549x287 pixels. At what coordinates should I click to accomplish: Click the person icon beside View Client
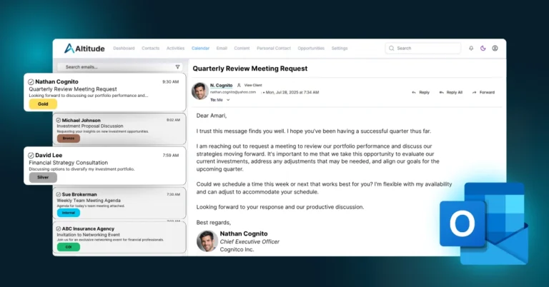tap(239, 85)
